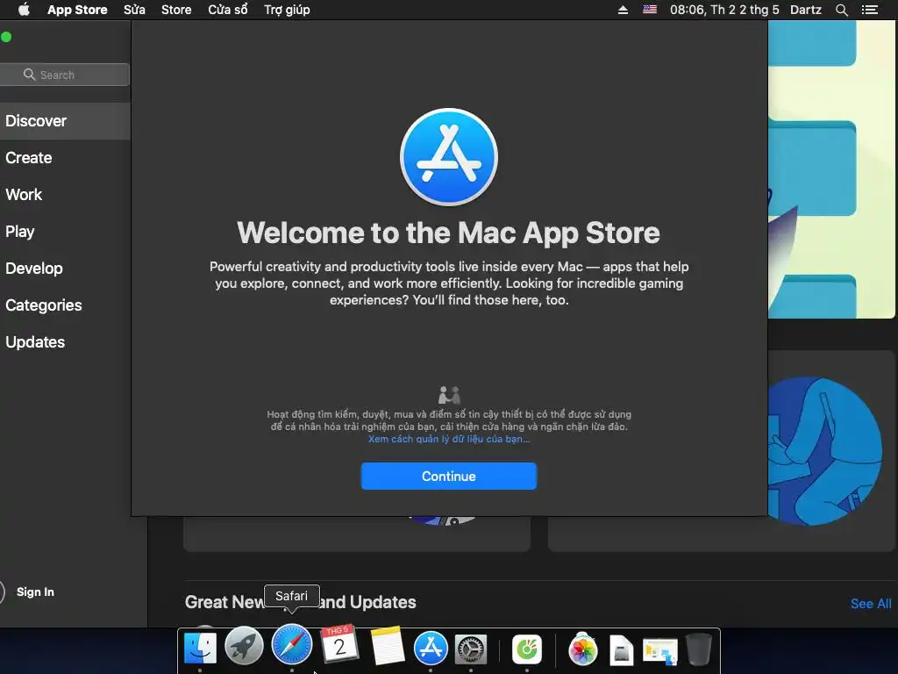
Task: Open Notification Center list icon
Action: (869, 10)
